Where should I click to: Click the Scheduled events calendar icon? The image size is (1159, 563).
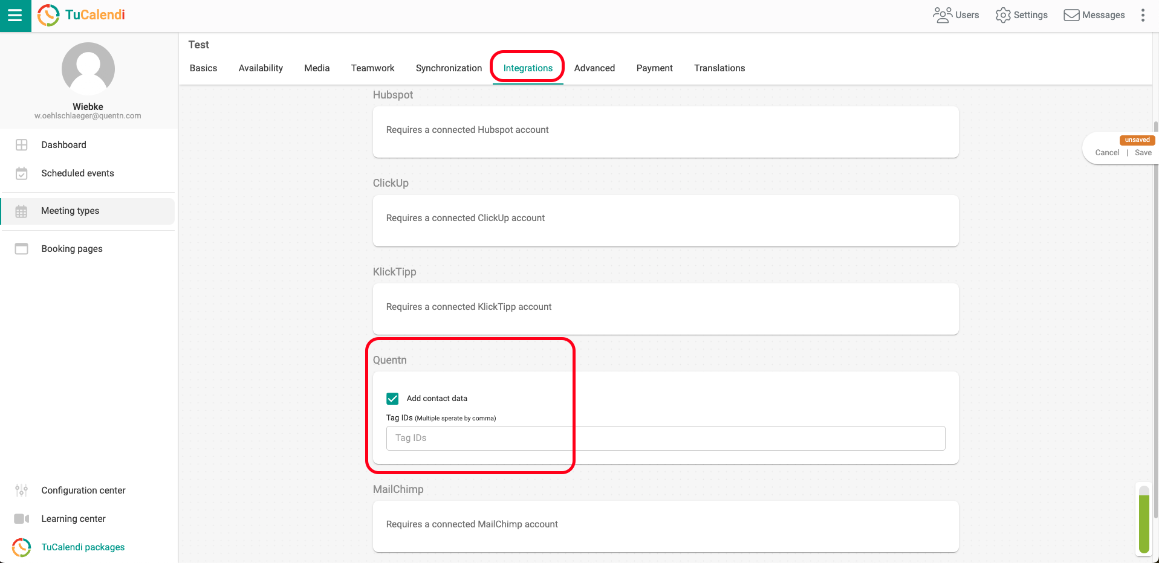tap(22, 173)
